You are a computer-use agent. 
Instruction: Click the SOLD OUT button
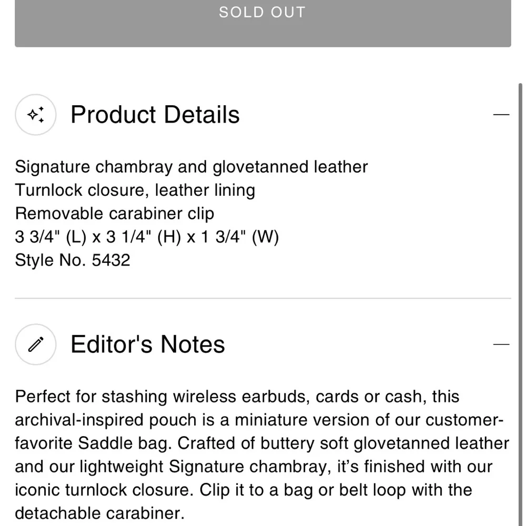click(262, 20)
